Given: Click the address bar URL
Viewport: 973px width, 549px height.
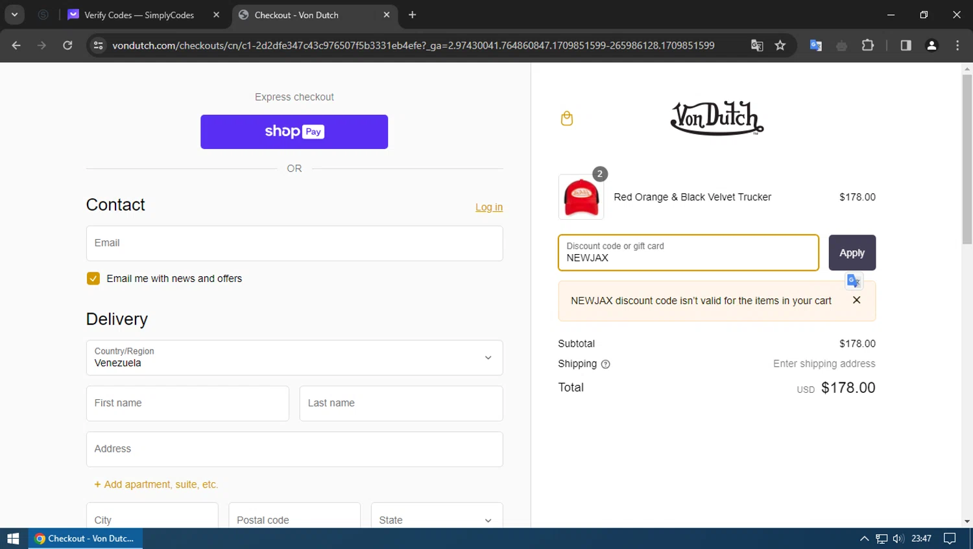Looking at the screenshot, I should click(413, 45).
